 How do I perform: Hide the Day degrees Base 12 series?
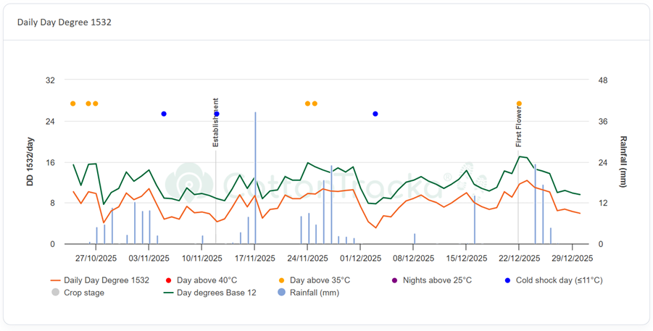tap(216, 293)
